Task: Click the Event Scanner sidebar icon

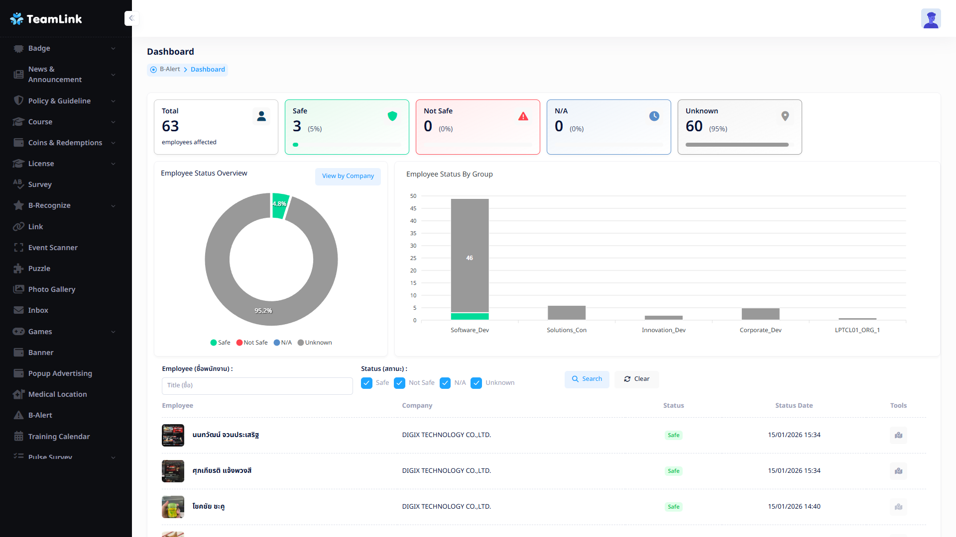Action: [18, 248]
